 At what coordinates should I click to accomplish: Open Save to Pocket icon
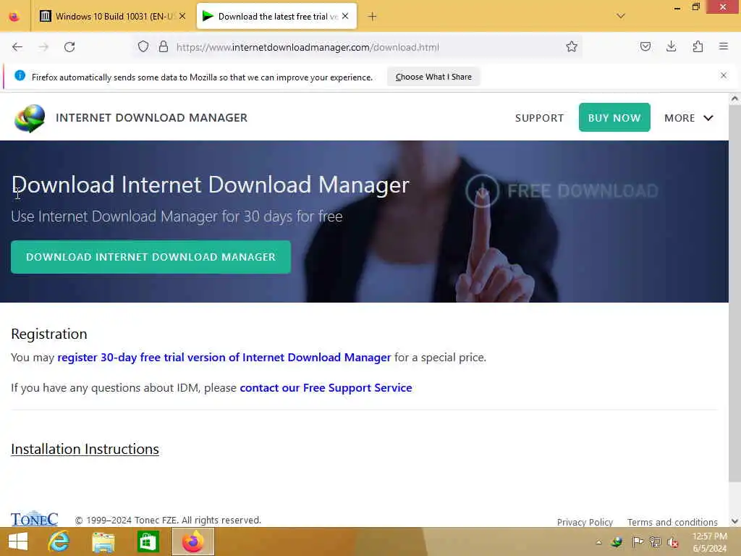645,47
